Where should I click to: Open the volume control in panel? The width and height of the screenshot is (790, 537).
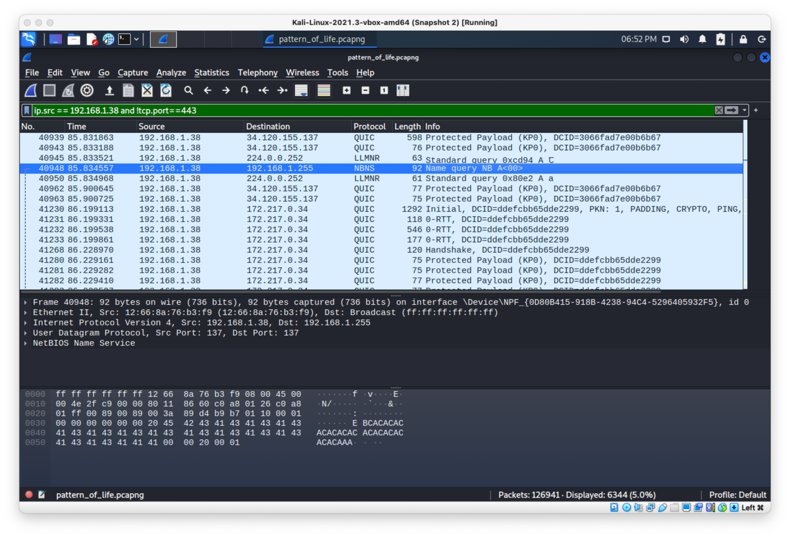click(x=684, y=39)
